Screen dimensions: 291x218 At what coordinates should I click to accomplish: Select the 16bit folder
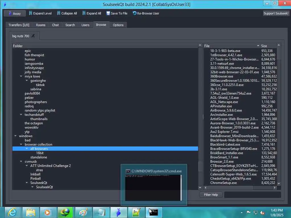click(x=40, y=153)
